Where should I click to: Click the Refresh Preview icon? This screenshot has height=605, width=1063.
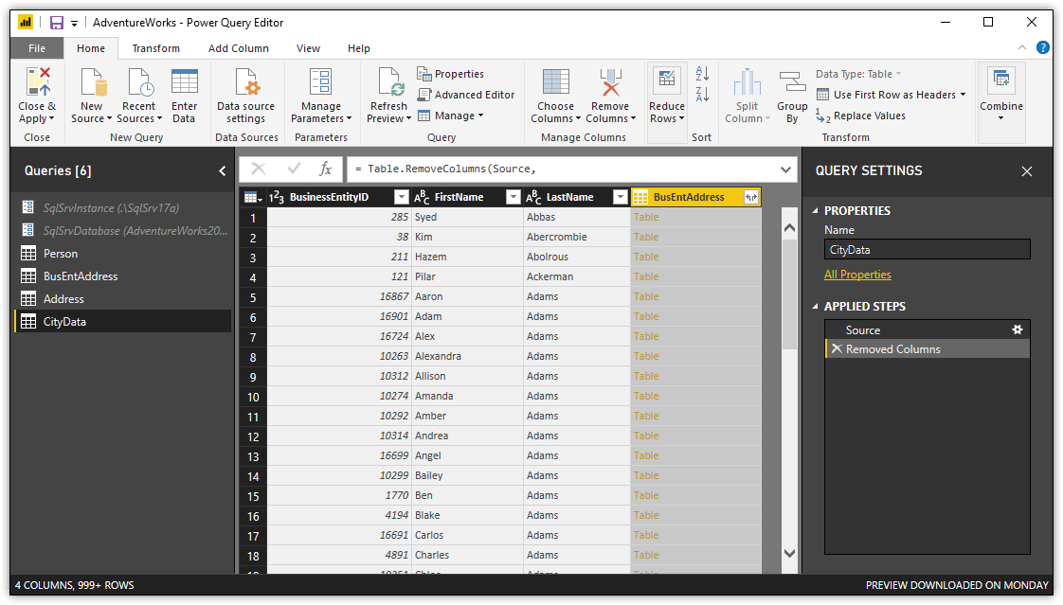[389, 81]
